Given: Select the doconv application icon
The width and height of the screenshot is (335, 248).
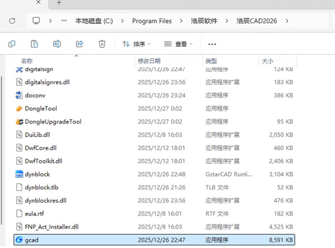Looking at the screenshot, I should point(19,95).
